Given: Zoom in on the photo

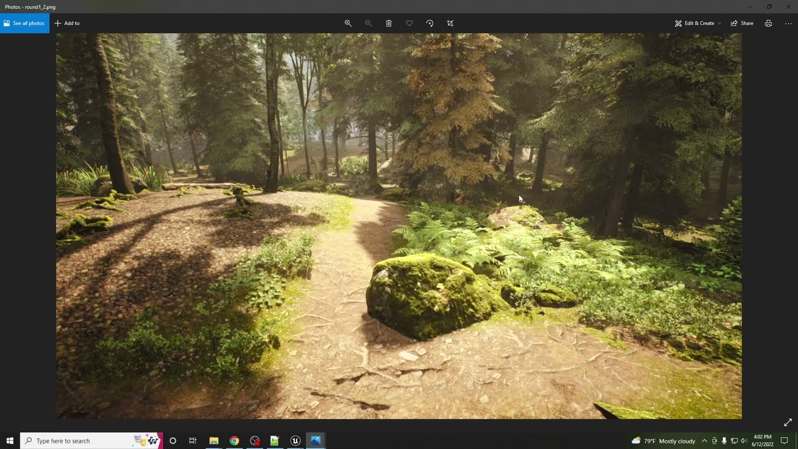Looking at the screenshot, I should click(x=348, y=23).
